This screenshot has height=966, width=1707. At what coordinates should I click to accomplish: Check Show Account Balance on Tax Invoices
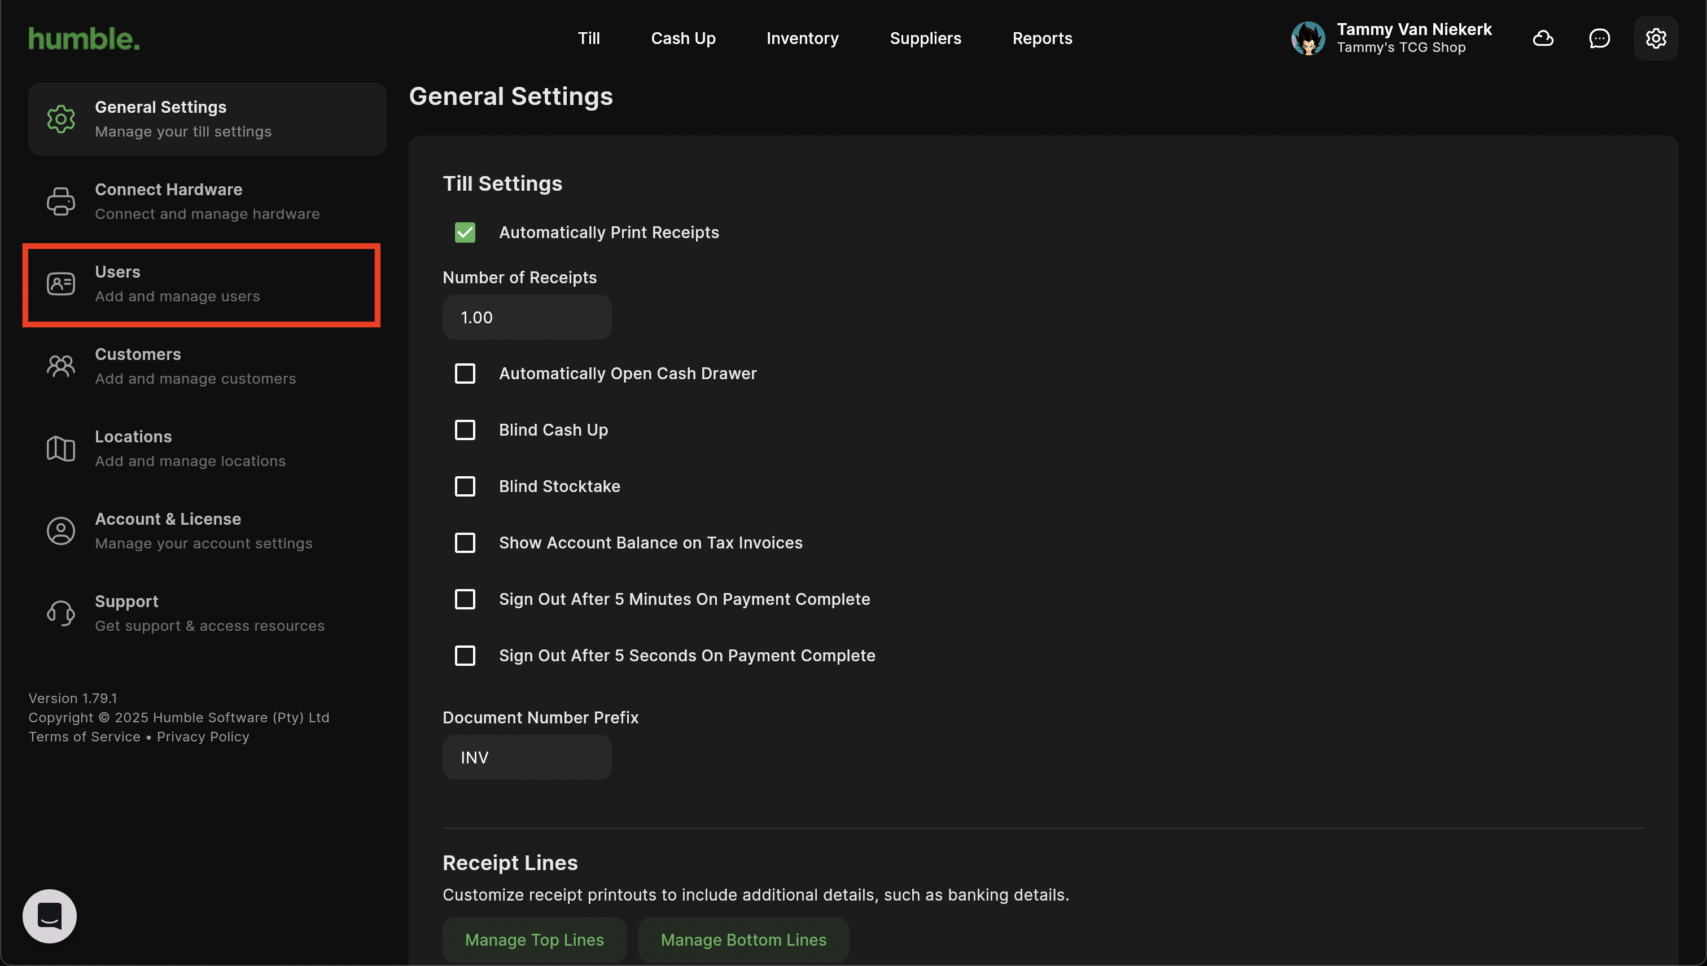(x=465, y=543)
